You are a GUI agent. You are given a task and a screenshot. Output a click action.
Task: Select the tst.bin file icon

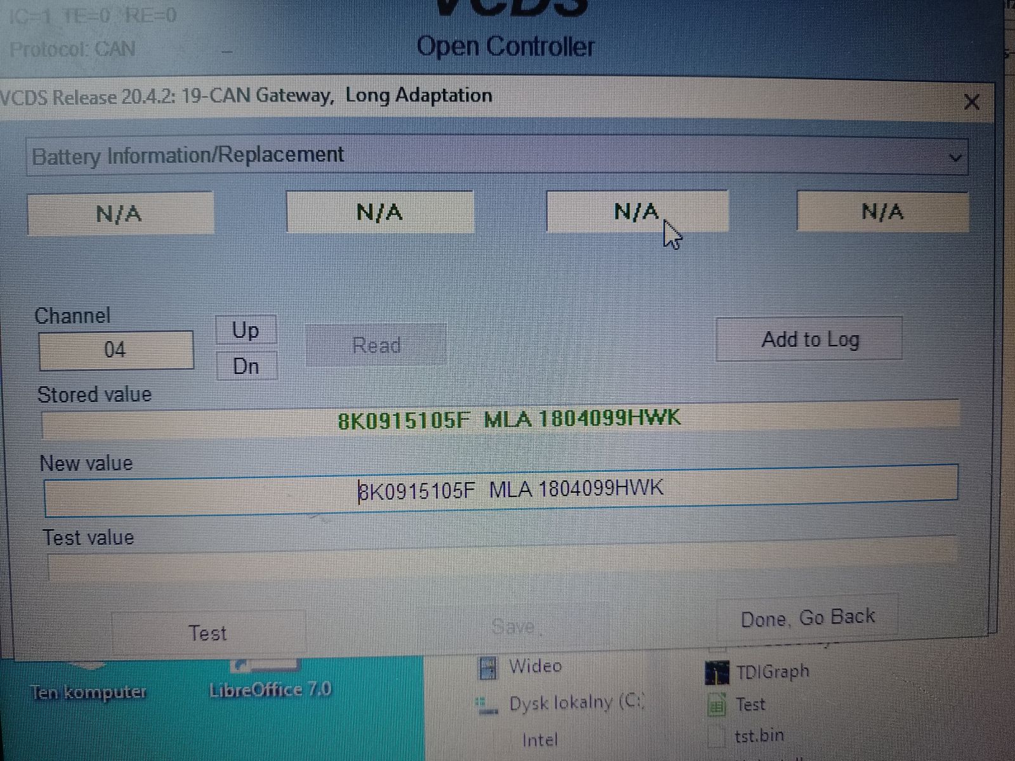[x=717, y=737]
